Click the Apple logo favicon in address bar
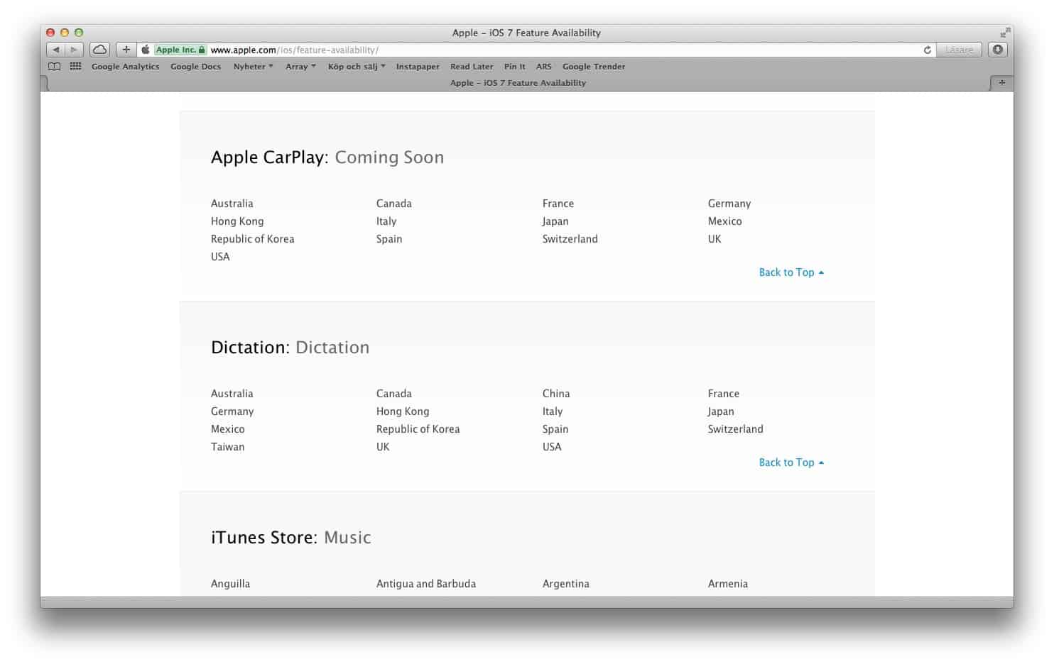This screenshot has height=664, width=1054. tap(146, 50)
